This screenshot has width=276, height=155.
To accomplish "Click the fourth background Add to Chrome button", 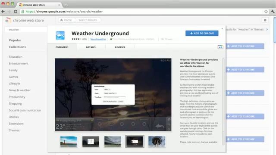I will 245,116.
